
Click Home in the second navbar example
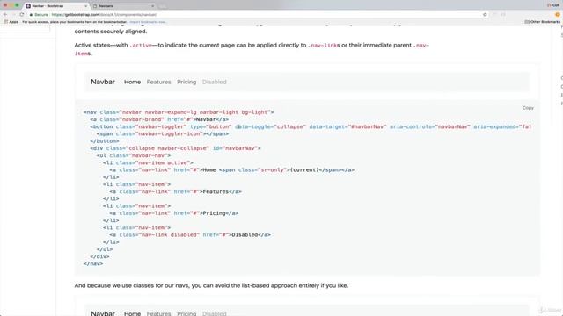[132, 313]
